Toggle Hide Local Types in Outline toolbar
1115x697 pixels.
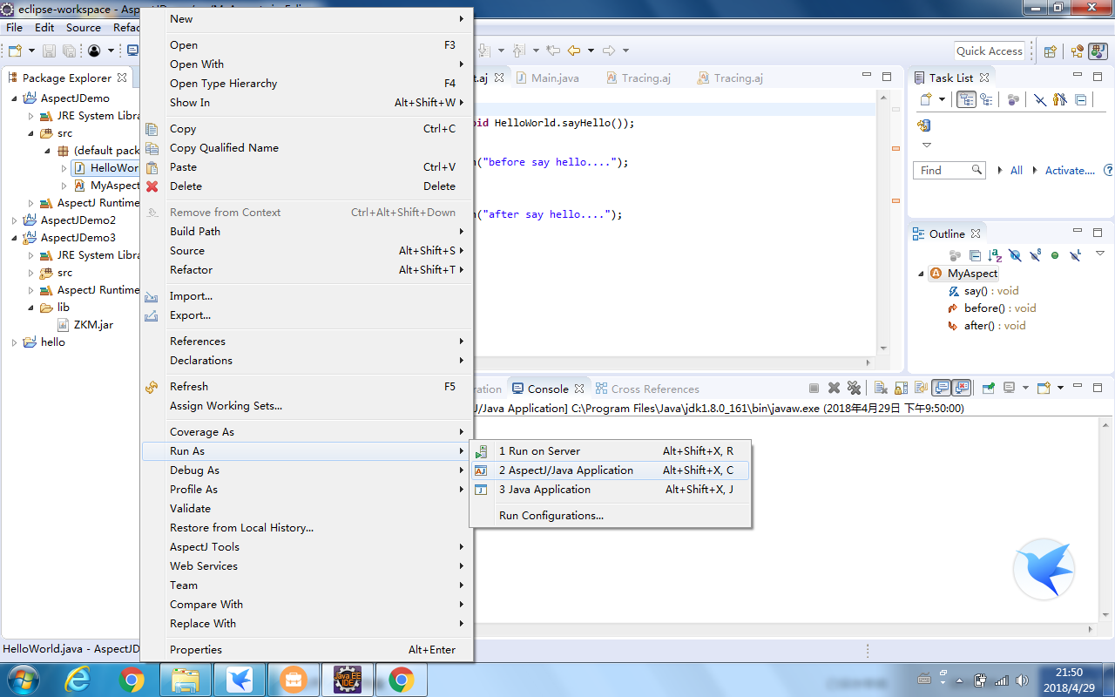click(1076, 255)
